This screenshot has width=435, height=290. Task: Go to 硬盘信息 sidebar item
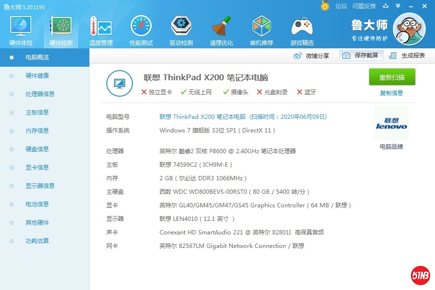37,149
